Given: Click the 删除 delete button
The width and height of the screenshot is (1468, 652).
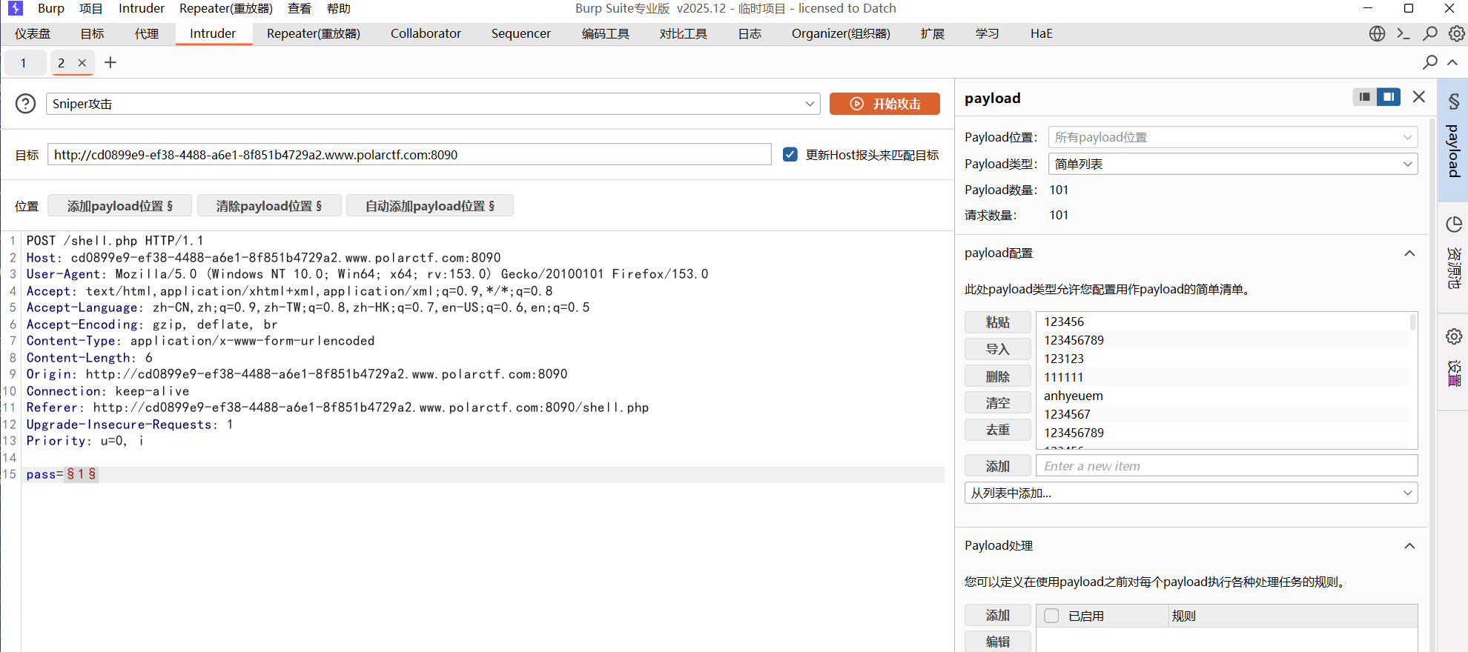Looking at the screenshot, I should point(998,376).
